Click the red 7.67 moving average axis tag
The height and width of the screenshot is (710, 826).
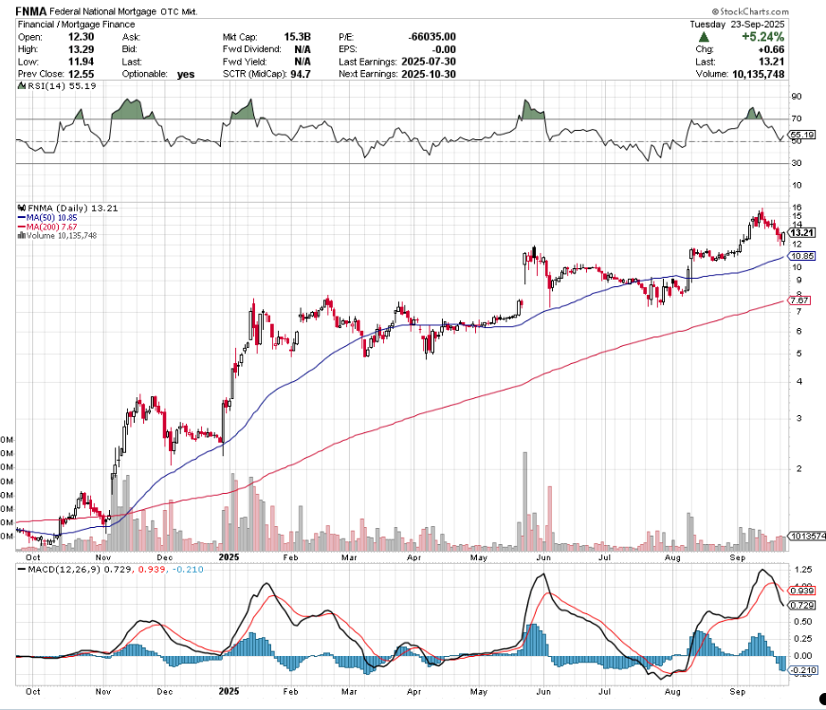point(799,300)
